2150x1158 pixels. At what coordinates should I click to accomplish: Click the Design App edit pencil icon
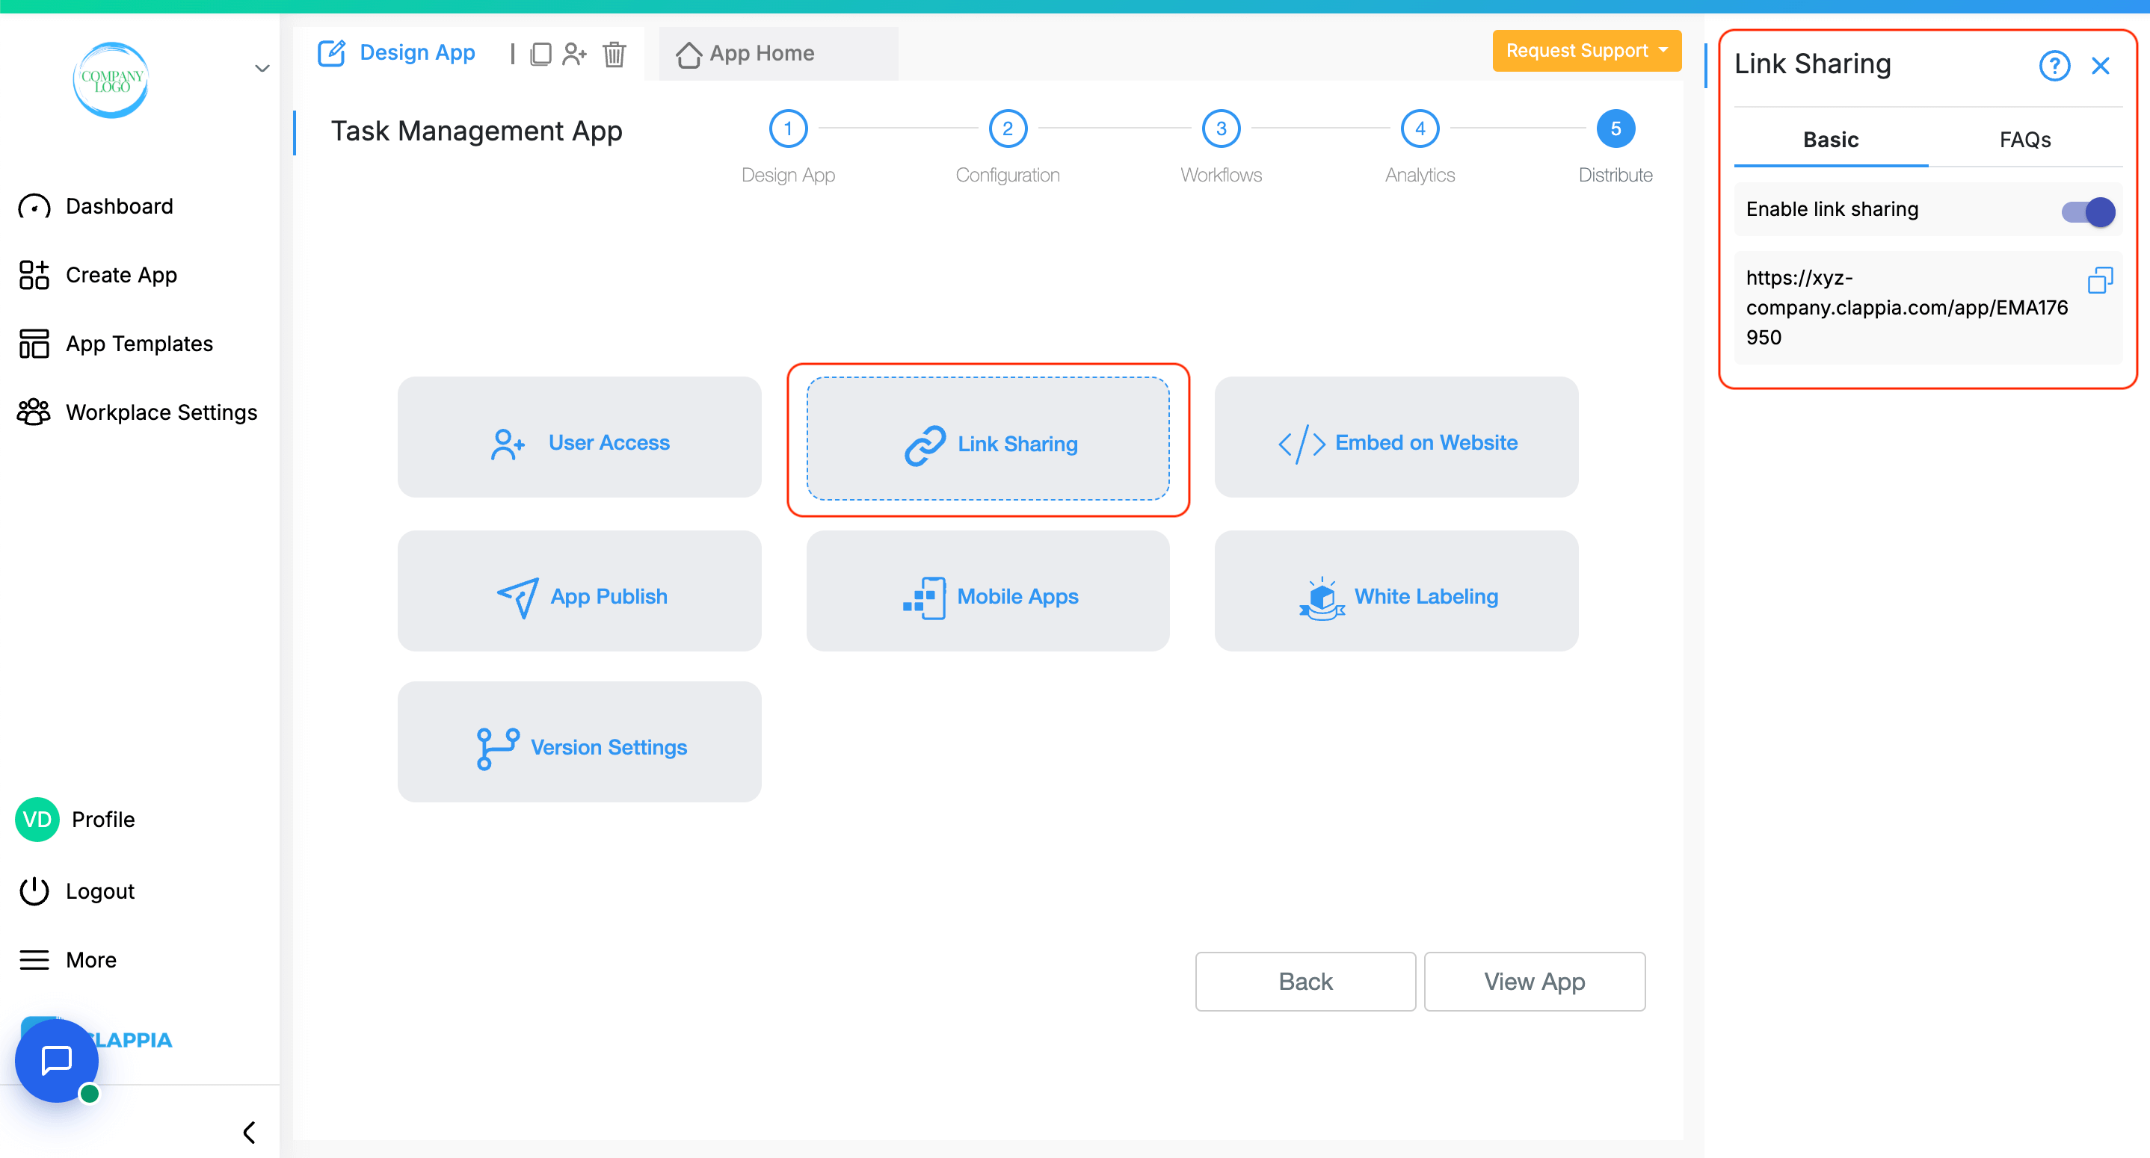coord(331,53)
